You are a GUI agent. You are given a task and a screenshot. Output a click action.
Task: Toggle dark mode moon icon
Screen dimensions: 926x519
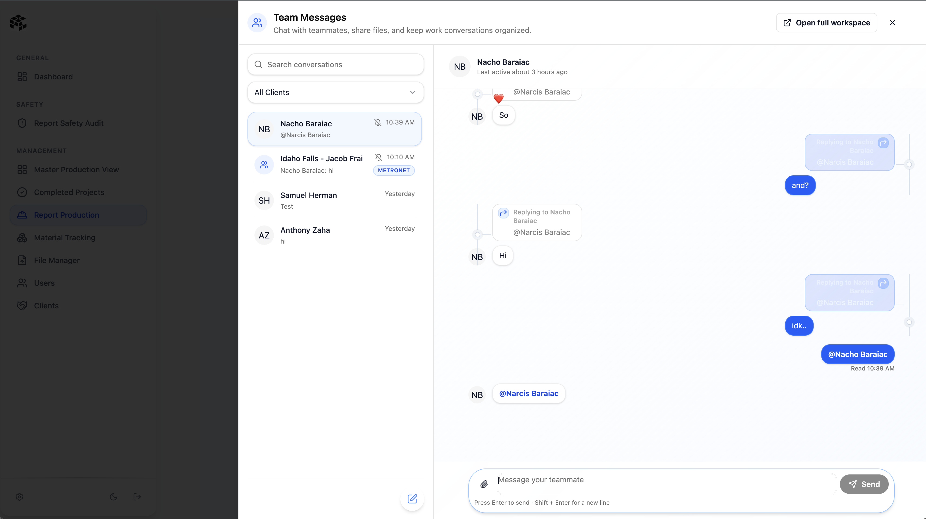[x=113, y=497]
